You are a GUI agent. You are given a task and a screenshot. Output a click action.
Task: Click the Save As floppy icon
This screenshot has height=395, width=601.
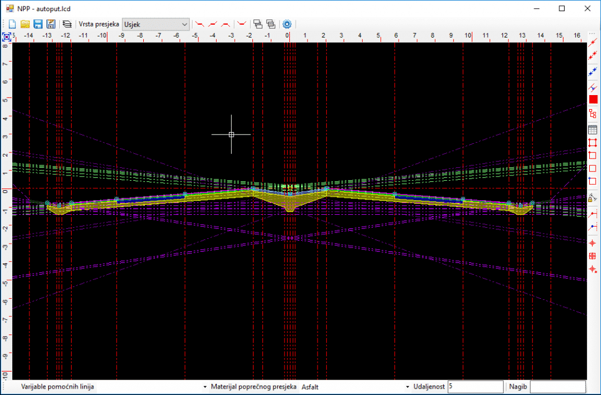50,24
